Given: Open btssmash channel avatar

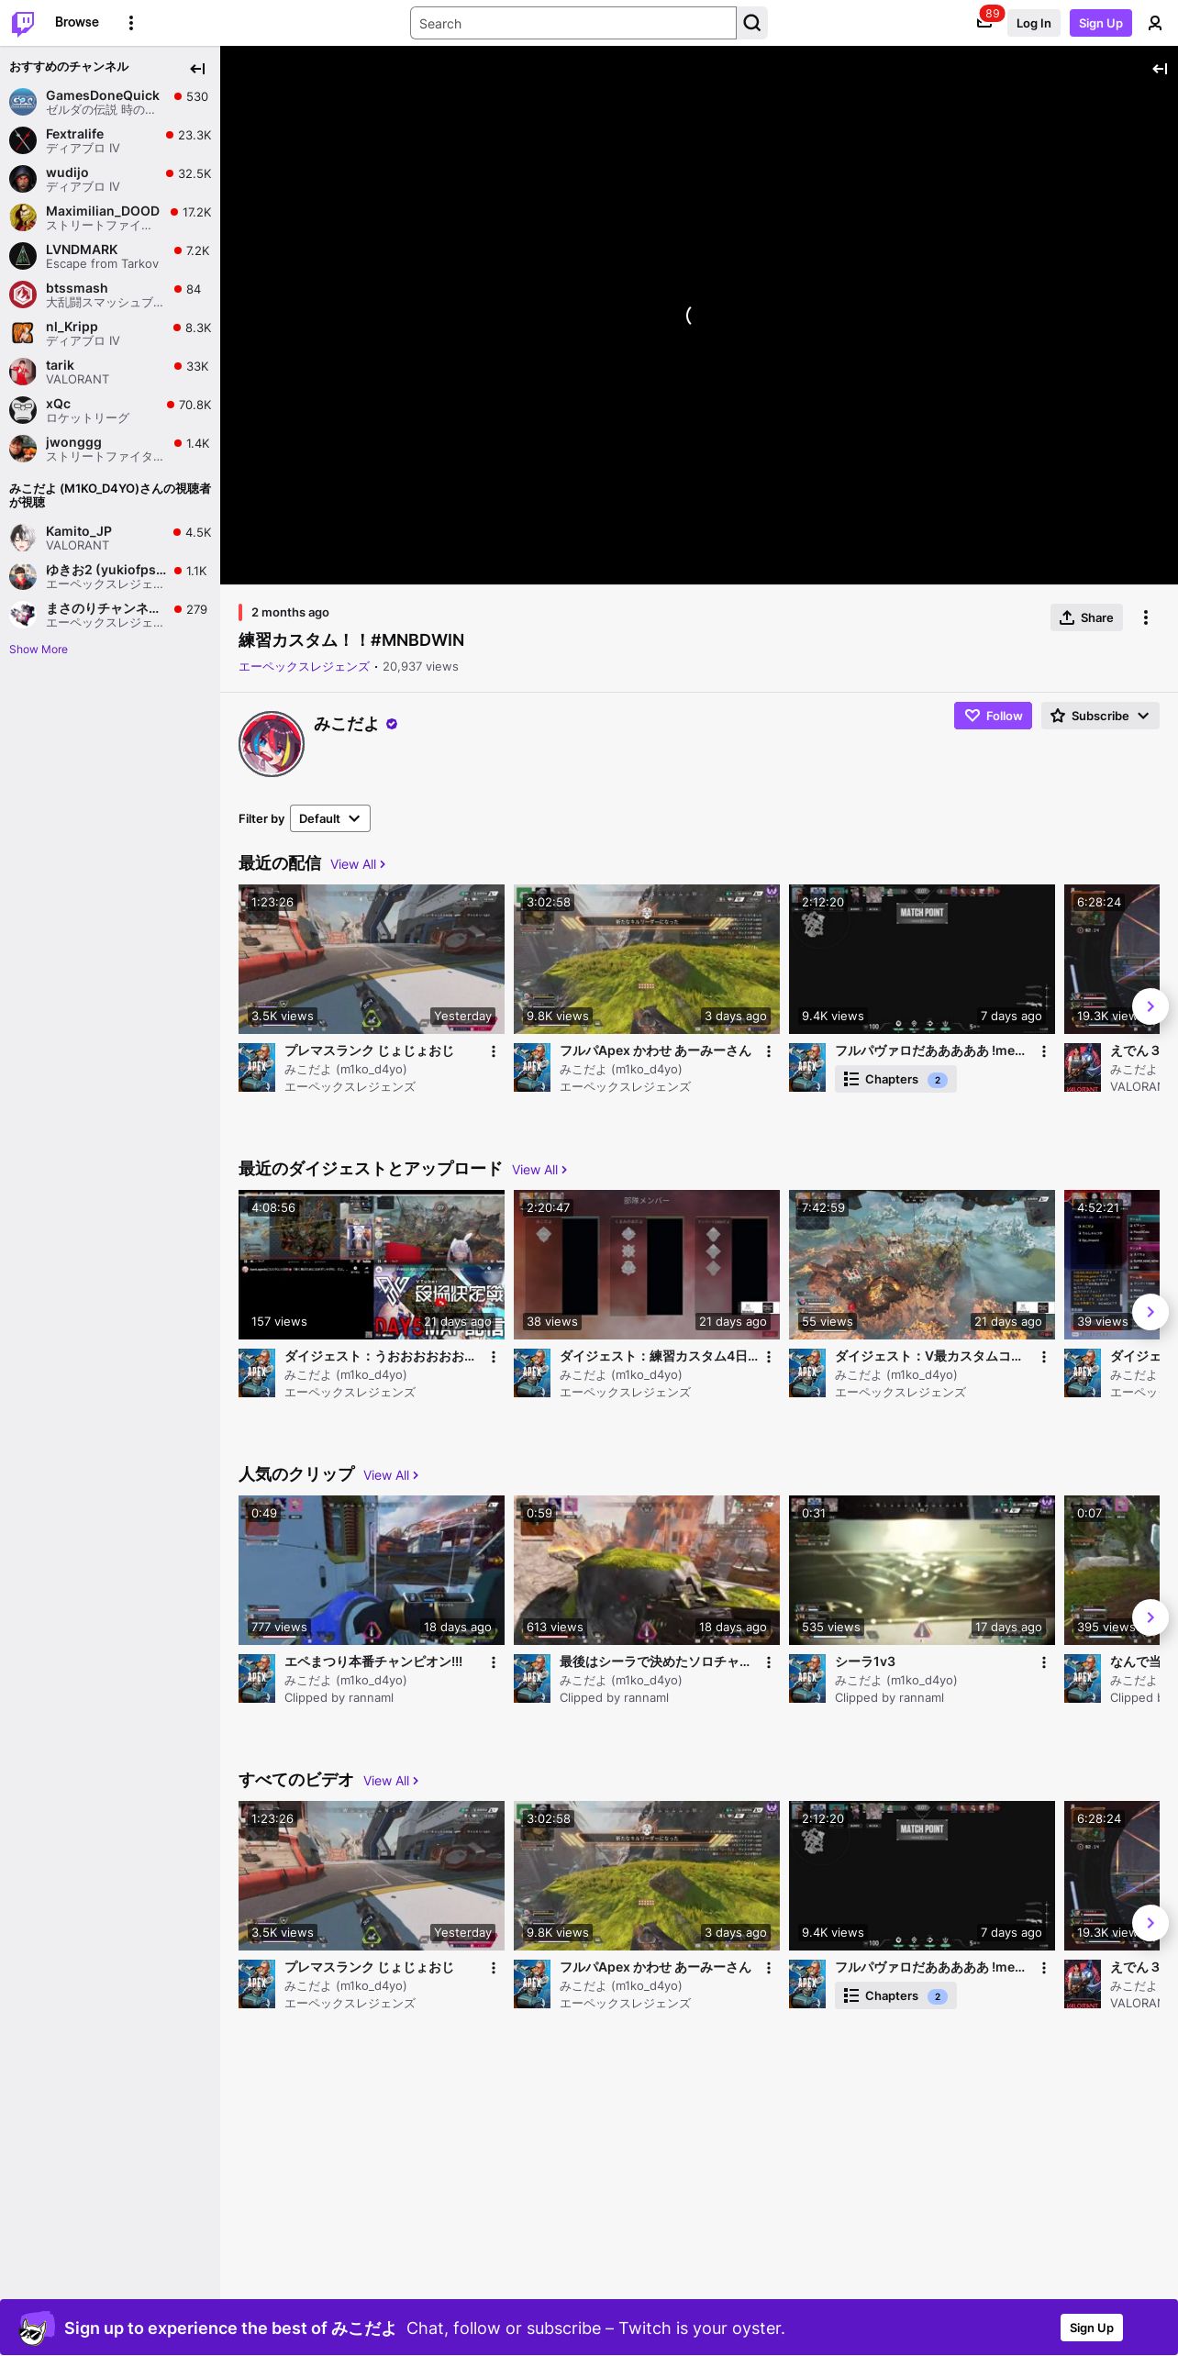Looking at the screenshot, I should click(23, 294).
